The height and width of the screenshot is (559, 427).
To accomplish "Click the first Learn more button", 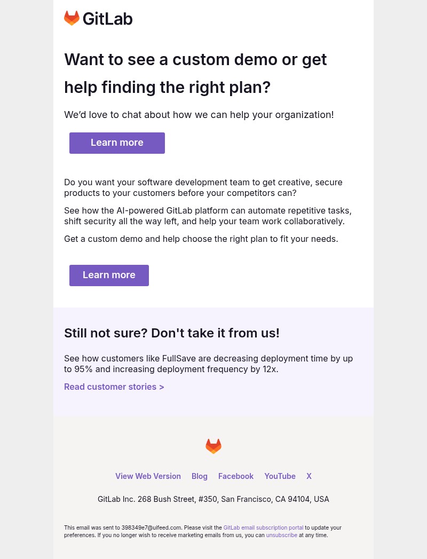I will coord(117,143).
